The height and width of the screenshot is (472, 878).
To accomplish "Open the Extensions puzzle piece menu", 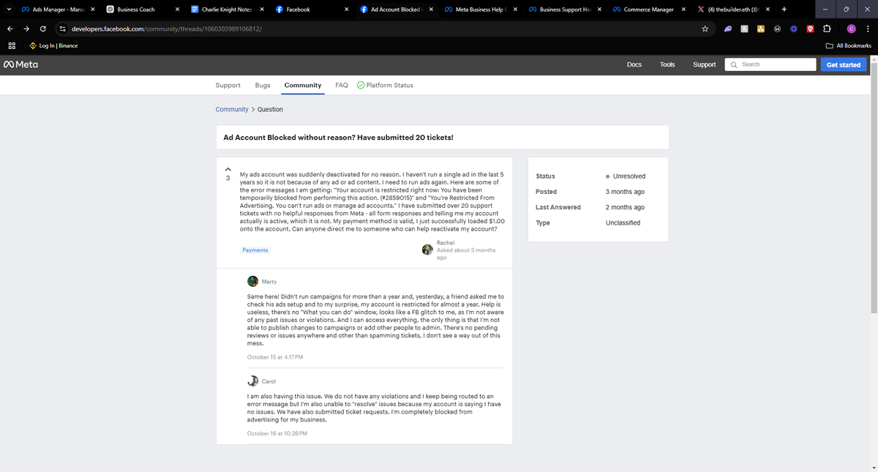I will [x=828, y=29].
